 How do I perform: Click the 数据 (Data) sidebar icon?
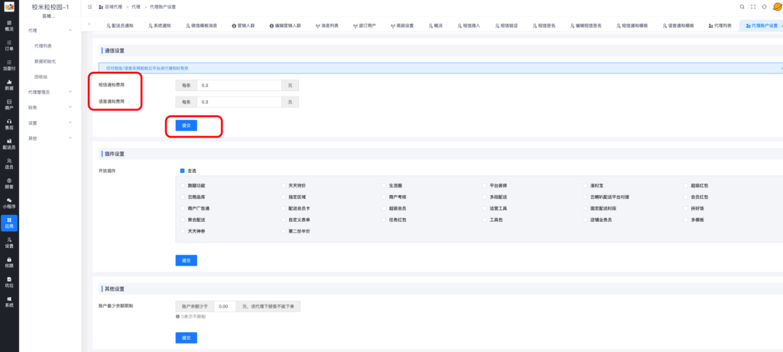point(8,85)
